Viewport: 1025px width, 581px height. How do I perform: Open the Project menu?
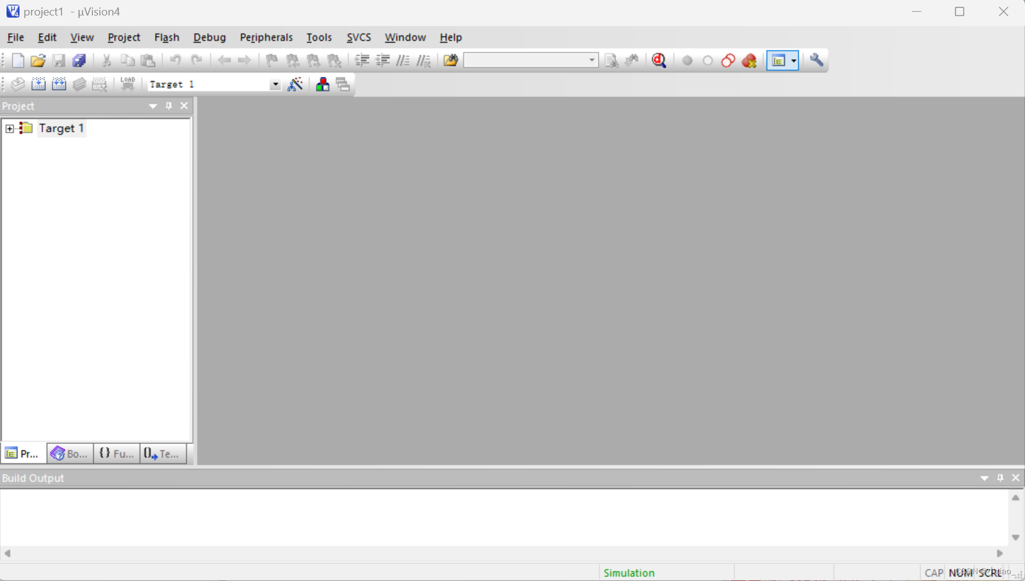coord(124,37)
